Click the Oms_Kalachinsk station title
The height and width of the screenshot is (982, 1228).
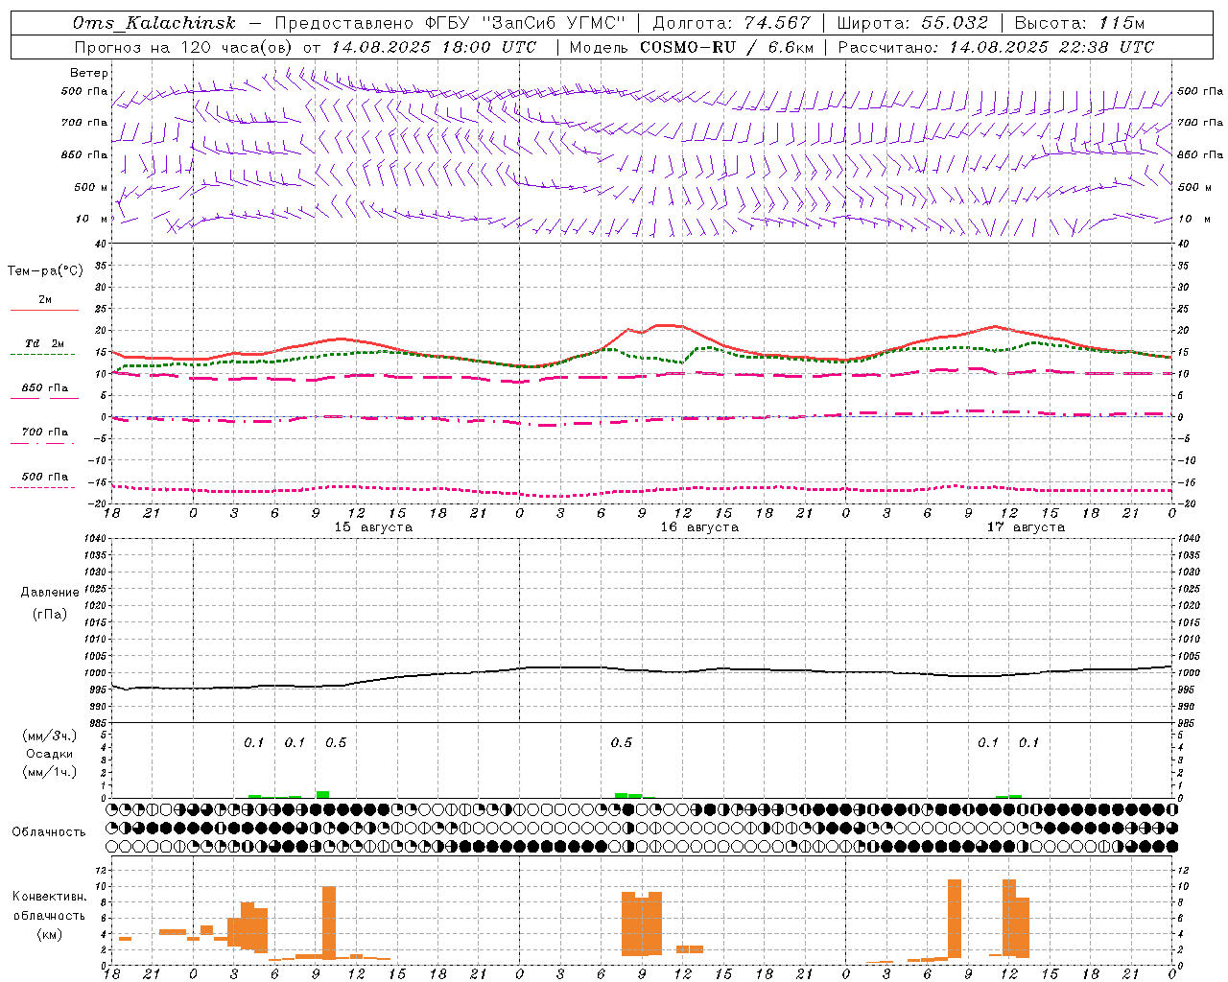point(154,23)
